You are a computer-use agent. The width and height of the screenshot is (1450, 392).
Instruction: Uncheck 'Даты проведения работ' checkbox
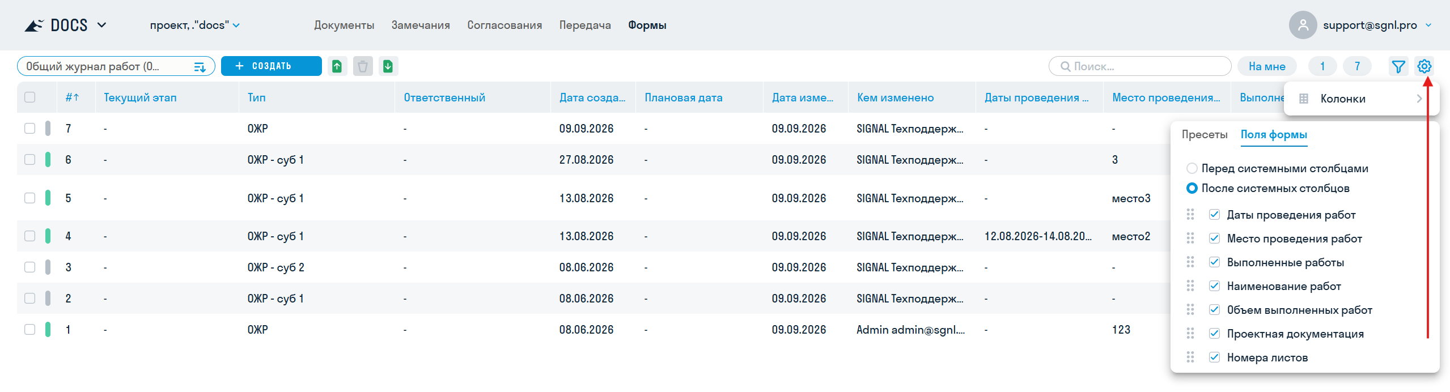coord(1214,215)
